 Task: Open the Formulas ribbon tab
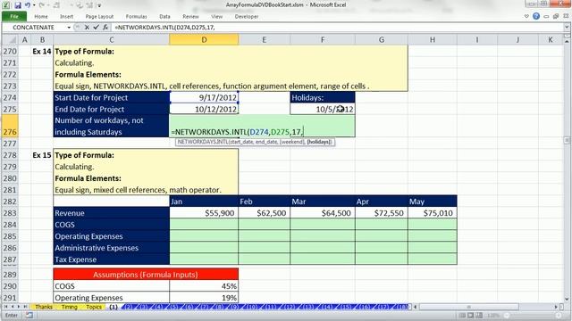click(136, 16)
